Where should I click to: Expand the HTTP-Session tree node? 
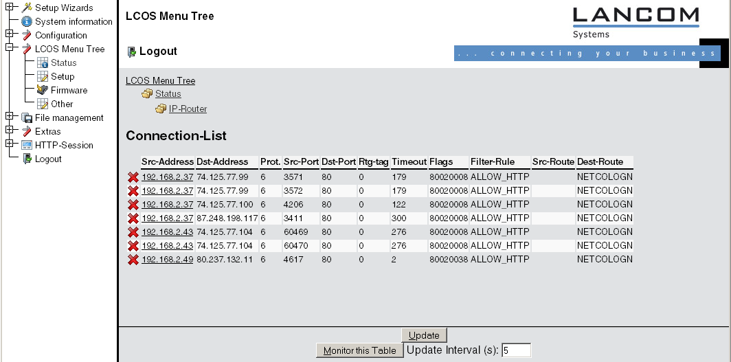click(x=9, y=144)
